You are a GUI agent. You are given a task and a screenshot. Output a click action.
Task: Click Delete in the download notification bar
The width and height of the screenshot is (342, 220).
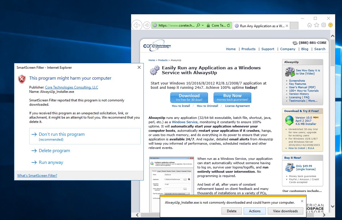[x=232, y=211]
